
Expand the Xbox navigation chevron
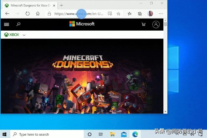point(24,35)
